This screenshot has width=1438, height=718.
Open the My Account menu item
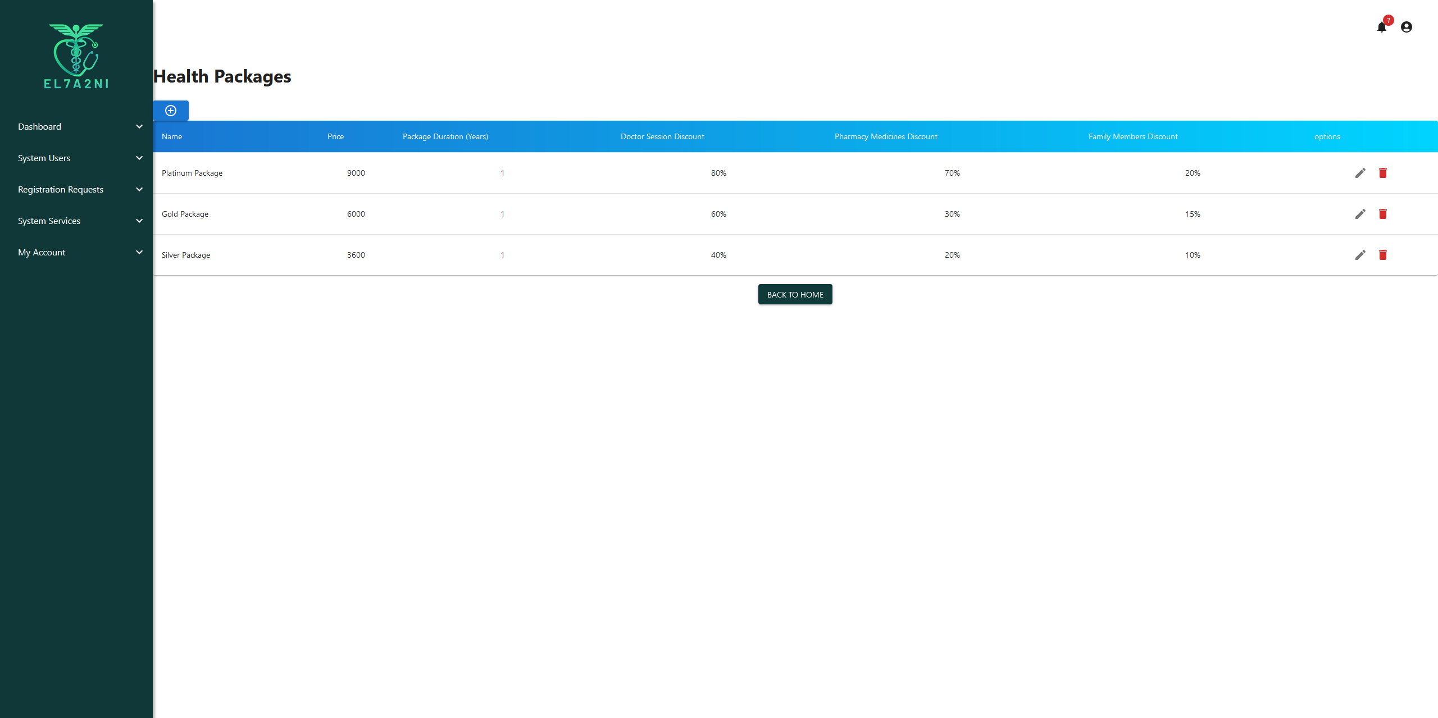[42, 253]
